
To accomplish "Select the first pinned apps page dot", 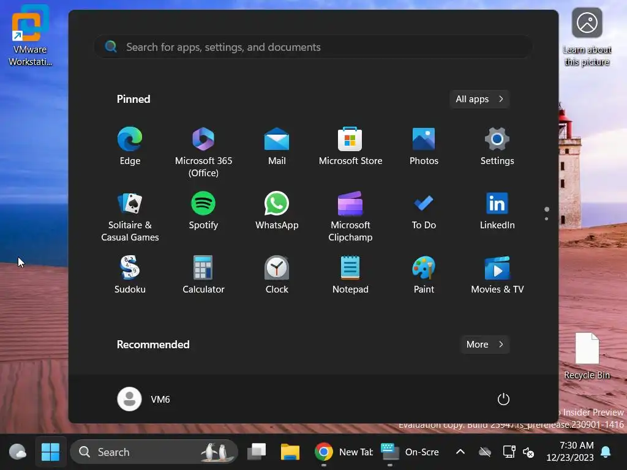I will pos(547,209).
